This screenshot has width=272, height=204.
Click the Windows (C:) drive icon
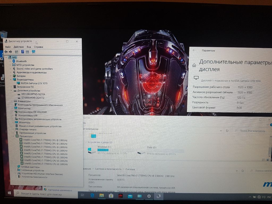(x=91, y=150)
